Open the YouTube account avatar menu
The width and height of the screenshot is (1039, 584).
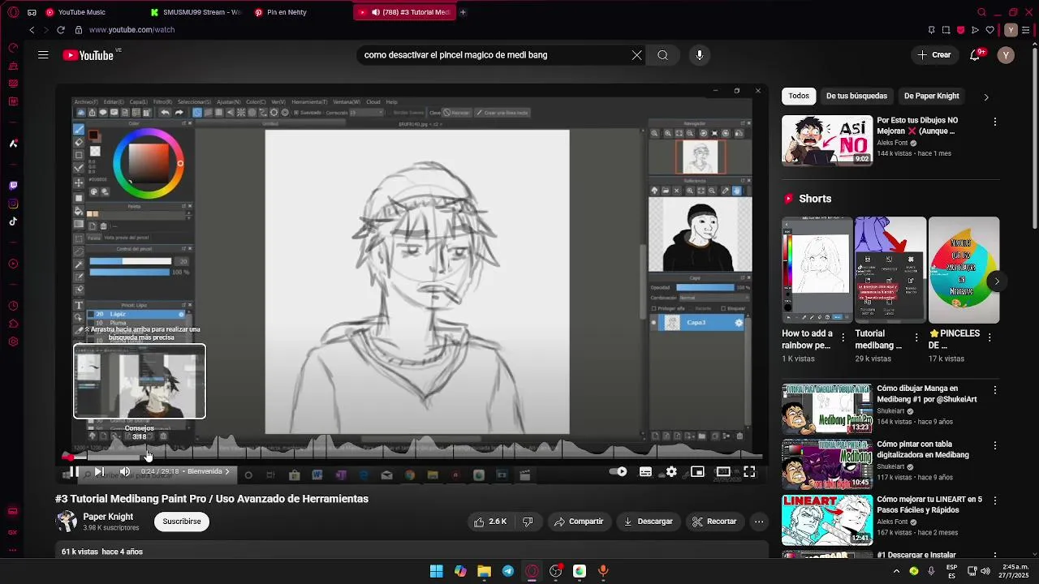tap(1006, 55)
